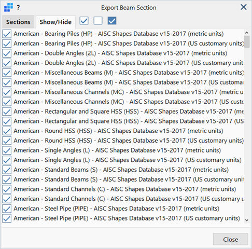Uncheck Round HSS (HSS) metric units
Viewport: 252px width, 249px height.
point(7,131)
